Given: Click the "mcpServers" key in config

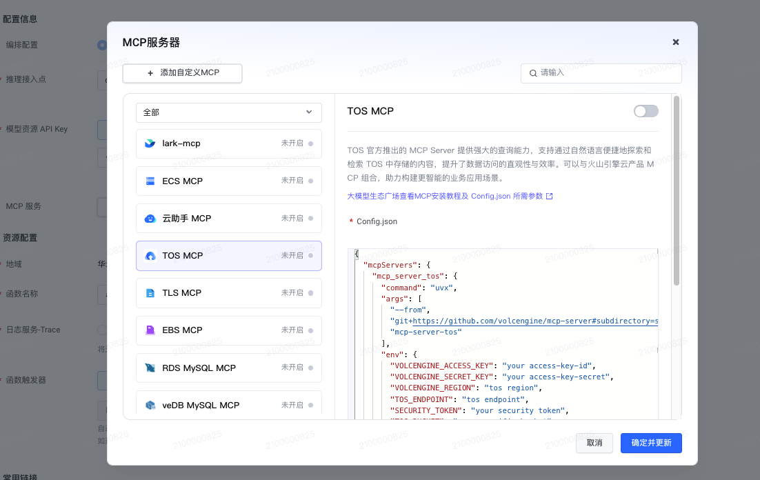Looking at the screenshot, I should pos(390,266).
